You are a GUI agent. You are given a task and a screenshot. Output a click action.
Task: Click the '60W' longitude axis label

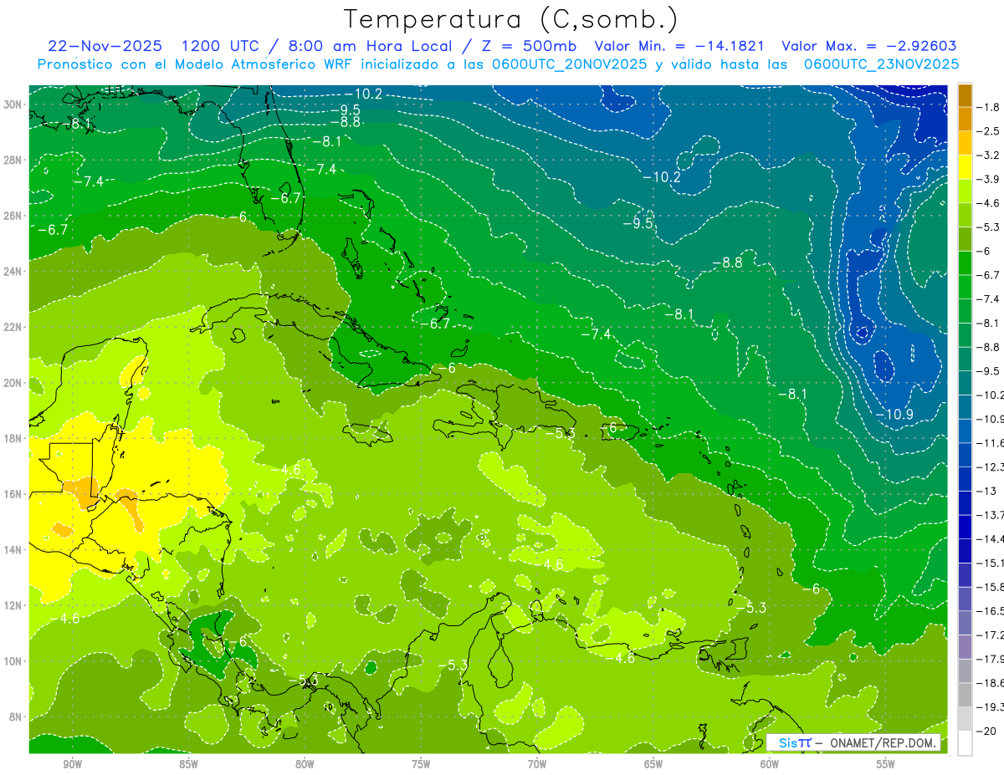[770, 764]
